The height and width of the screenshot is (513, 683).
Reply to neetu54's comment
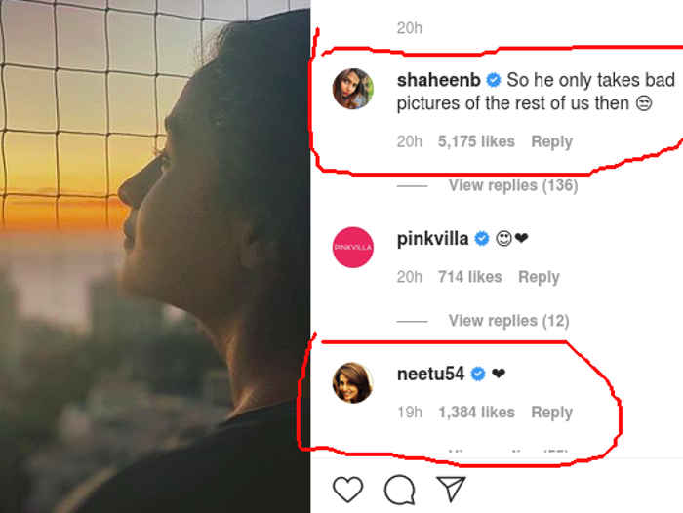[x=551, y=413]
